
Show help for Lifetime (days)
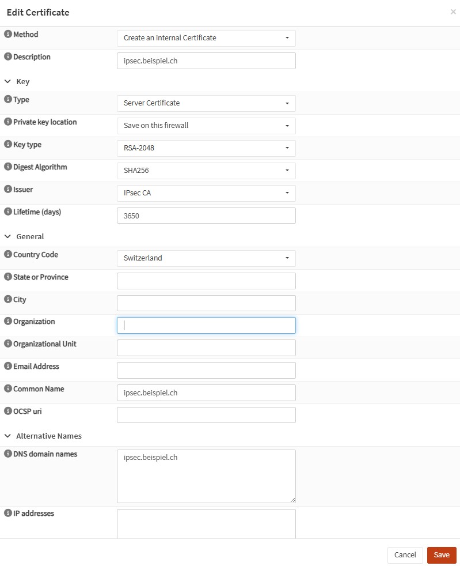[8, 212]
